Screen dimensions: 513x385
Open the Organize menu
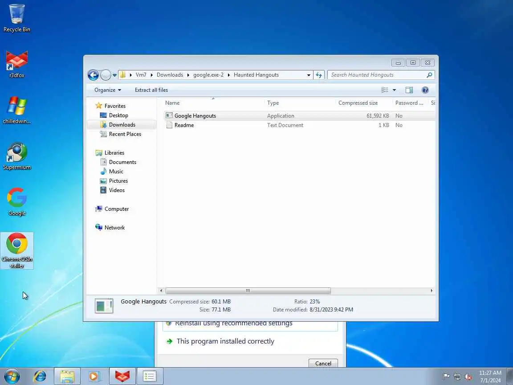(108, 90)
